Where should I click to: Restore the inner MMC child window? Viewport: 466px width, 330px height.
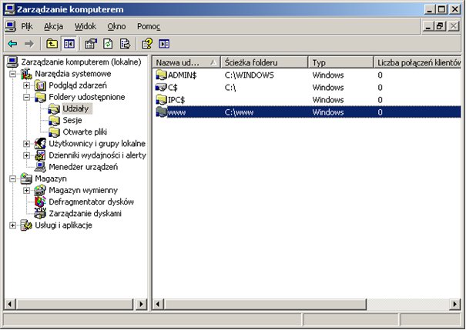(x=440, y=26)
